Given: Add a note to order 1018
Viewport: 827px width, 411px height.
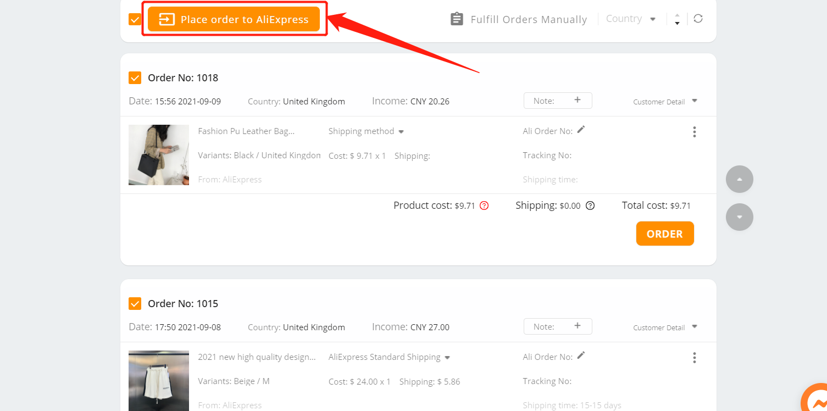Looking at the screenshot, I should tap(558, 101).
